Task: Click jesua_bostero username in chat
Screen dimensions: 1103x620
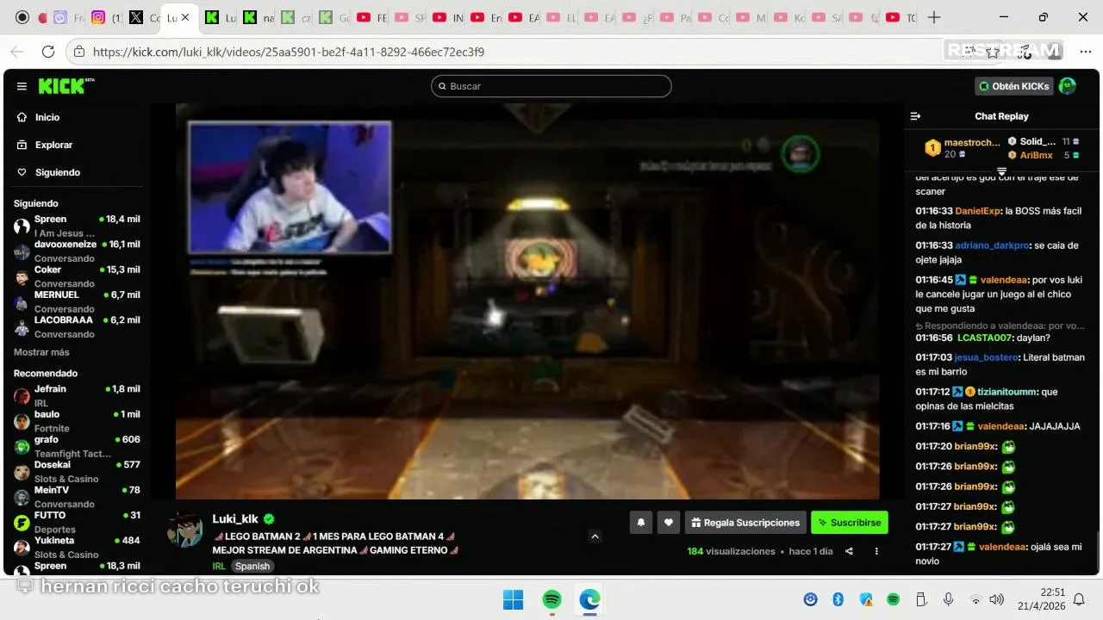Action: pos(987,357)
